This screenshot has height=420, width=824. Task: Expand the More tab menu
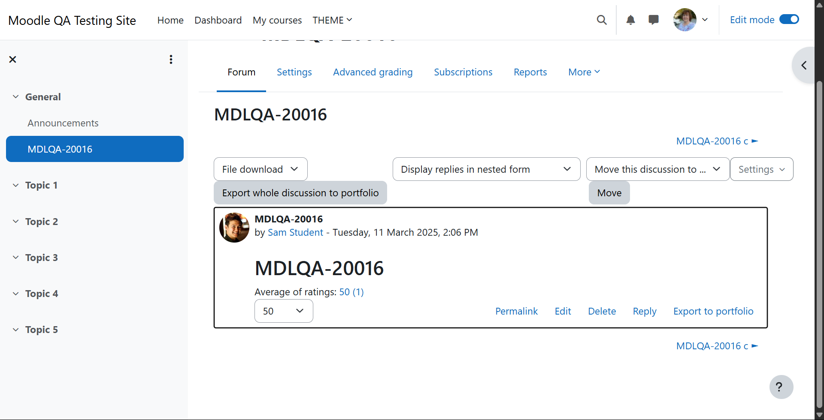(584, 72)
